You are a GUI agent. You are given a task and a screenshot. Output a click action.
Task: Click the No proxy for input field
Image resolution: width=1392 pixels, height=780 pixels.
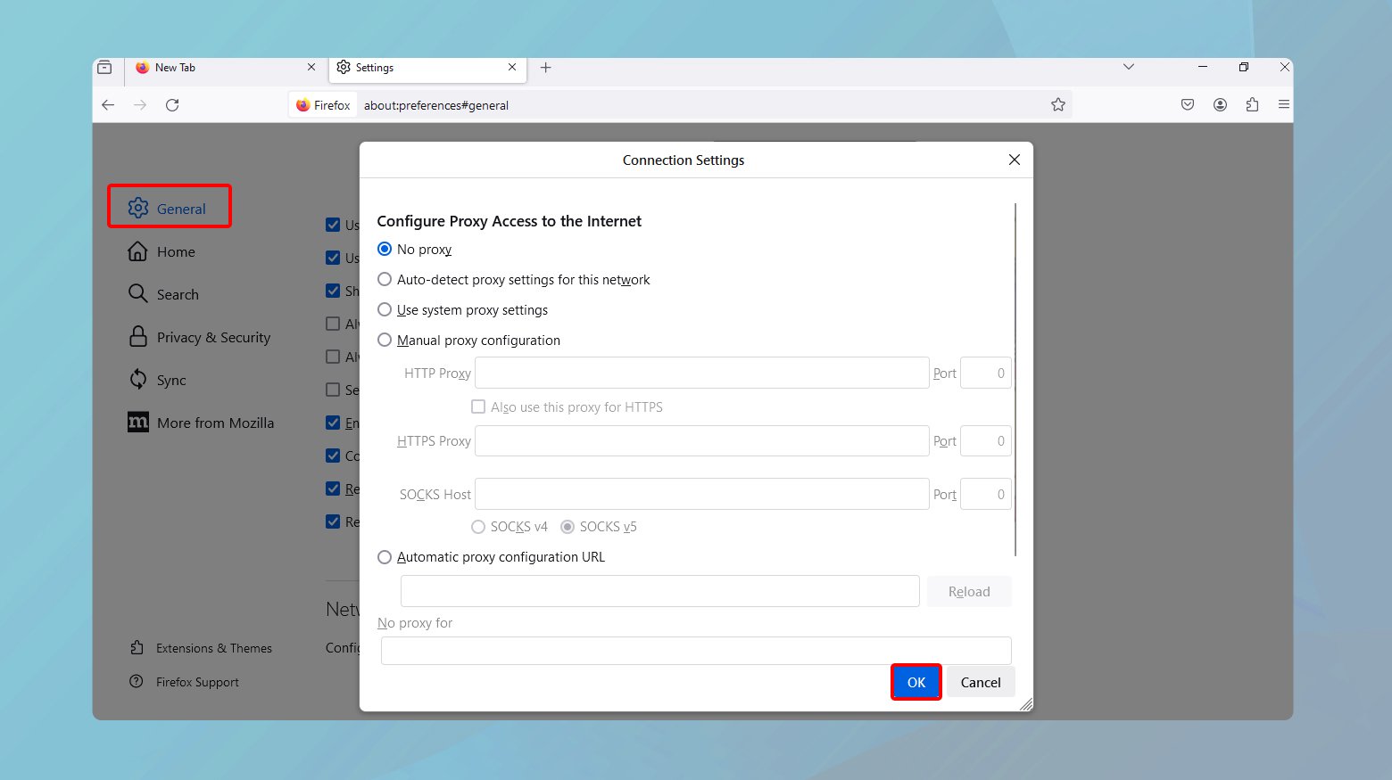pos(696,650)
